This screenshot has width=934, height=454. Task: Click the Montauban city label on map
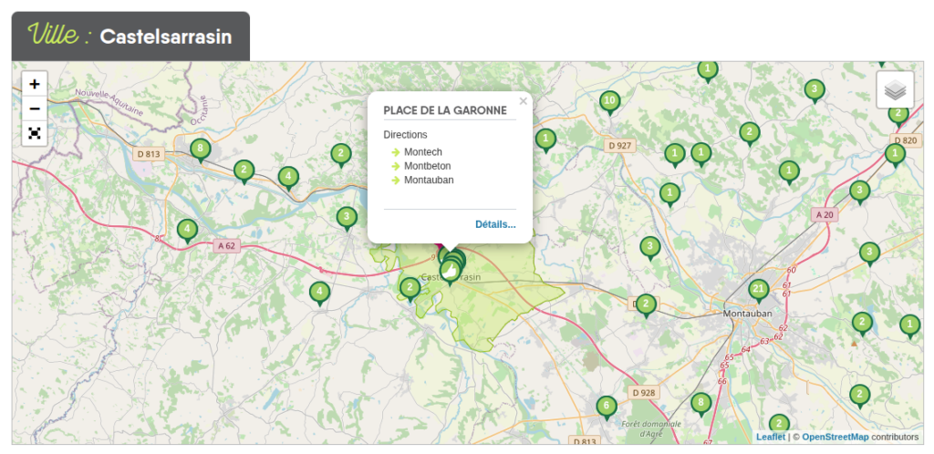[746, 313]
